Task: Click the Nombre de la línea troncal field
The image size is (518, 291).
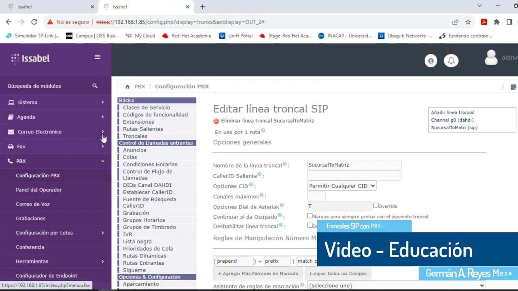Action: [354, 165]
